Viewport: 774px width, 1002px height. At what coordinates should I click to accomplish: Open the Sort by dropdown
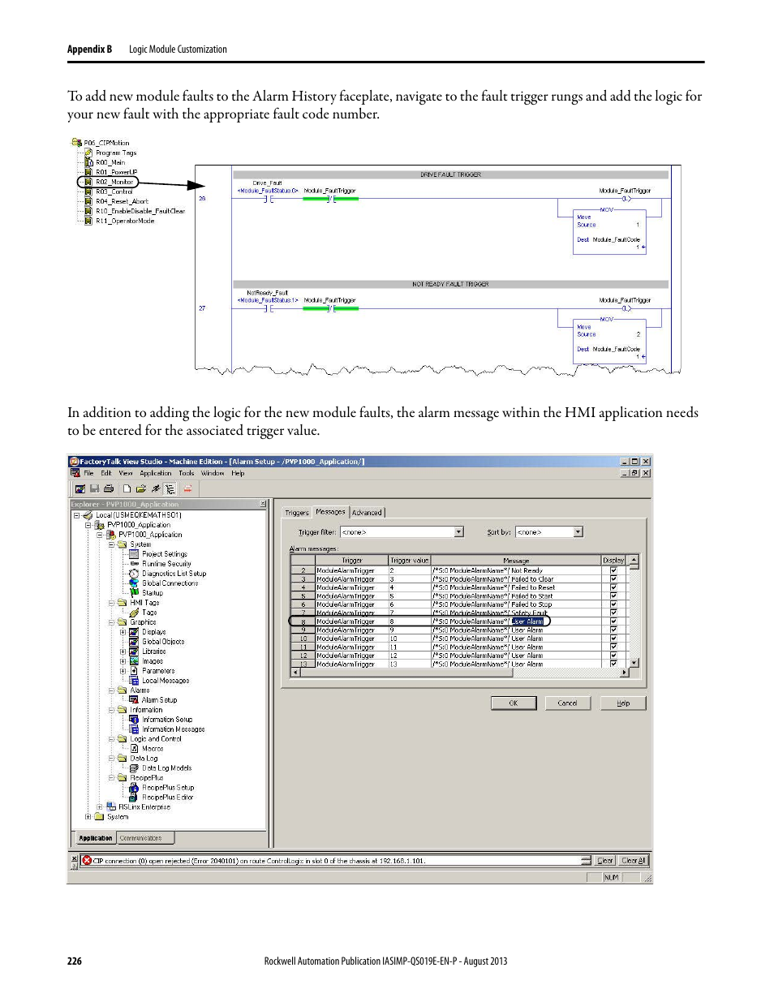578,532
